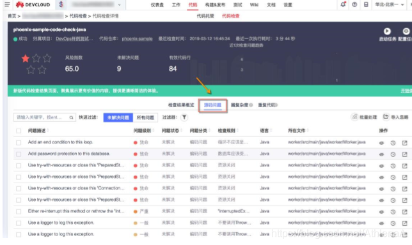Sort by the 问题状态 column arrows
412x245 pixels.
click(181, 131)
